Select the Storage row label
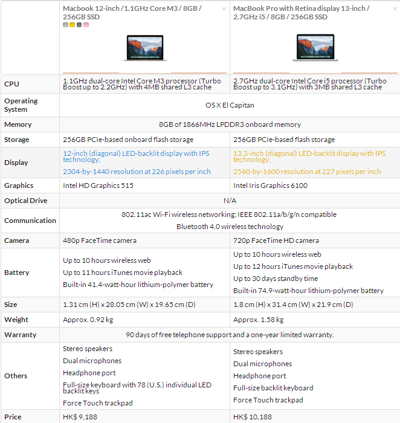400x423 pixels. tap(17, 140)
